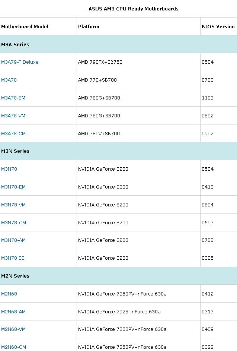Click the Motherboard Model column header

pyautogui.click(x=25, y=26)
